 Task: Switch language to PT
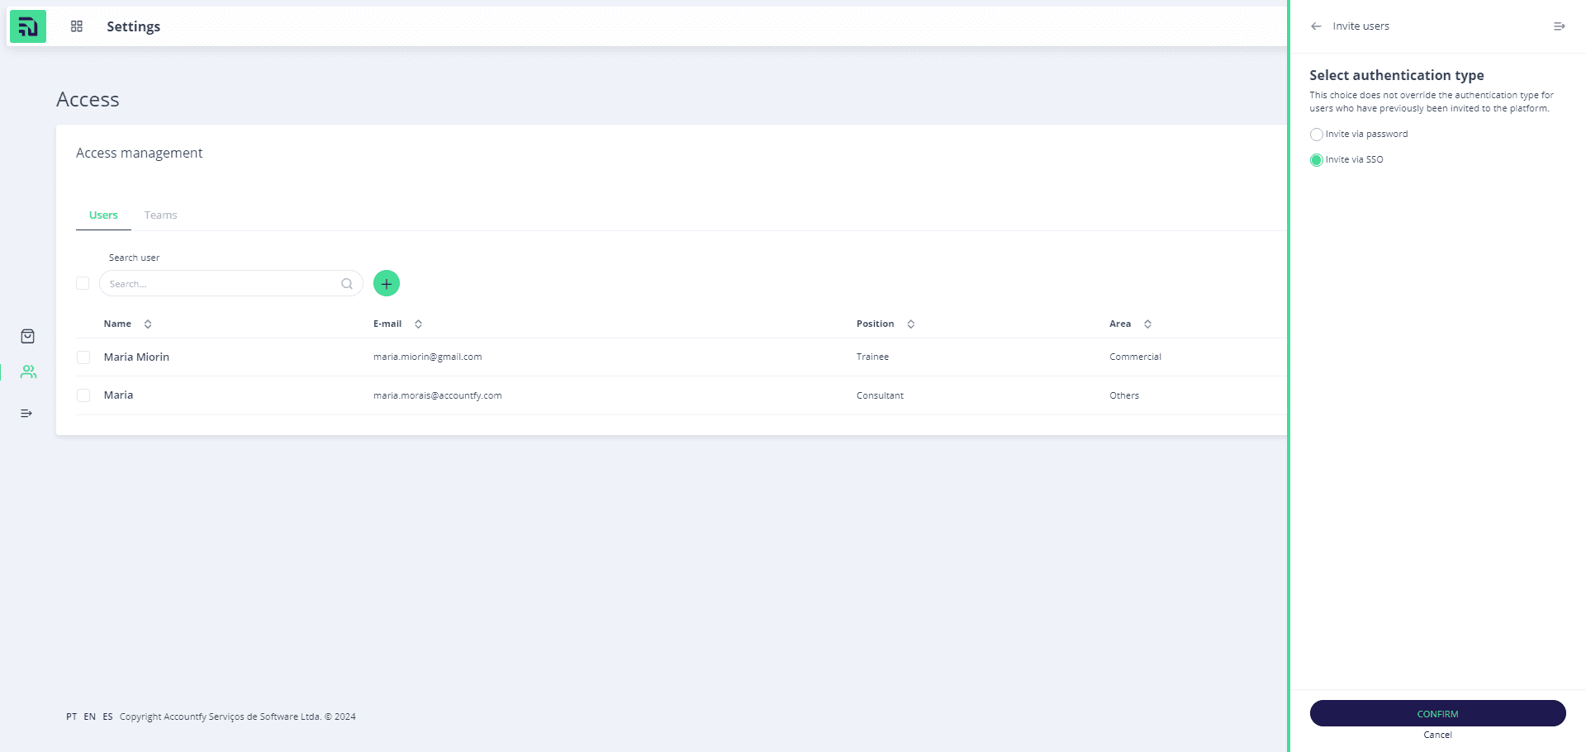(x=72, y=717)
